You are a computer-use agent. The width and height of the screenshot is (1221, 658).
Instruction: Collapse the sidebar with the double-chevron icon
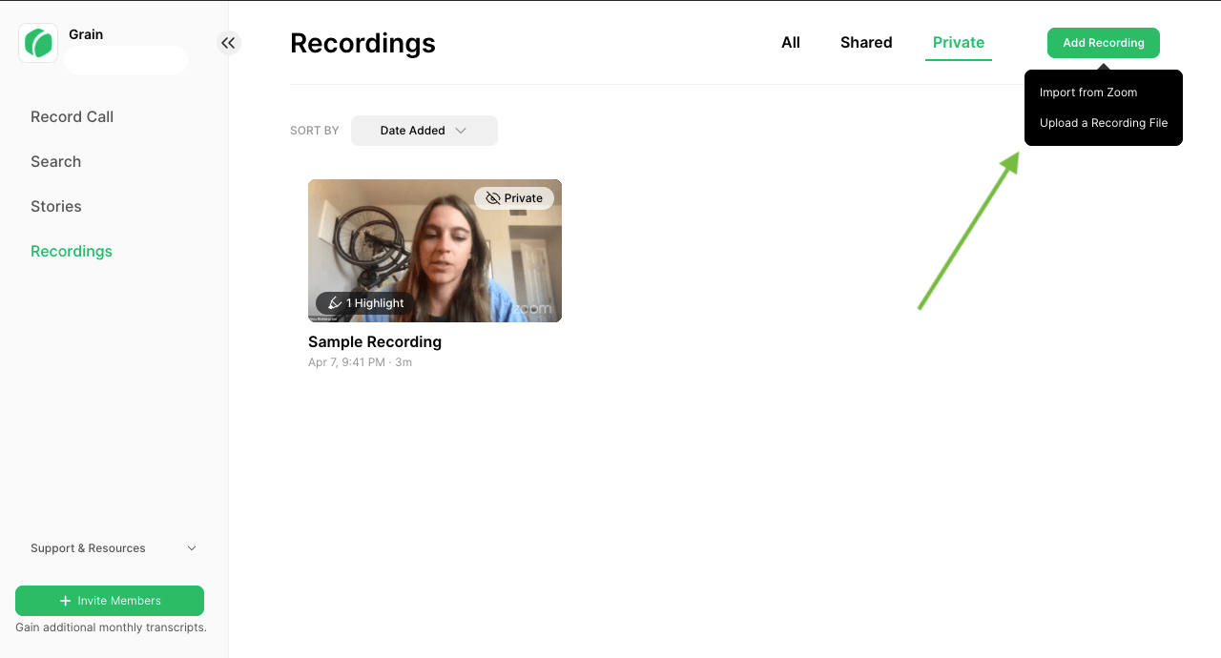[x=228, y=43]
